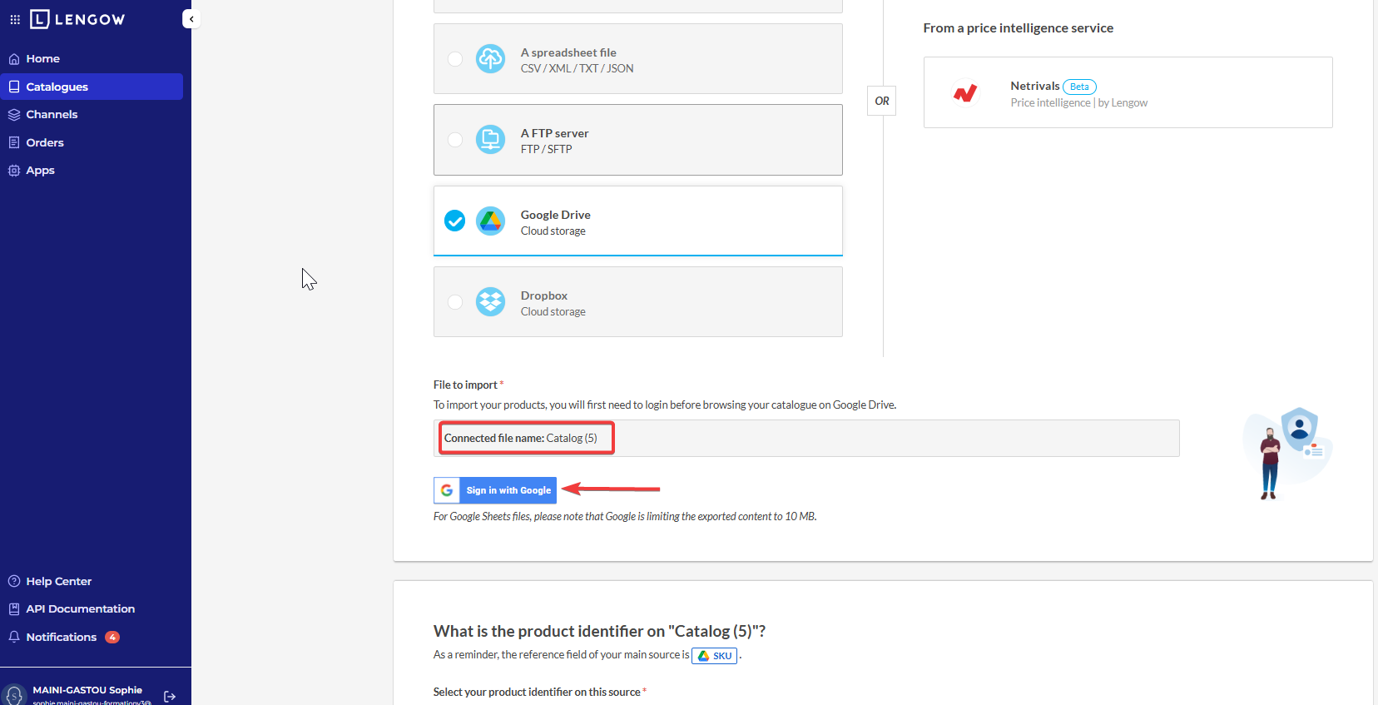Select the Dropbox radio button
Viewport: 1378px width, 705px height.
coord(455,302)
